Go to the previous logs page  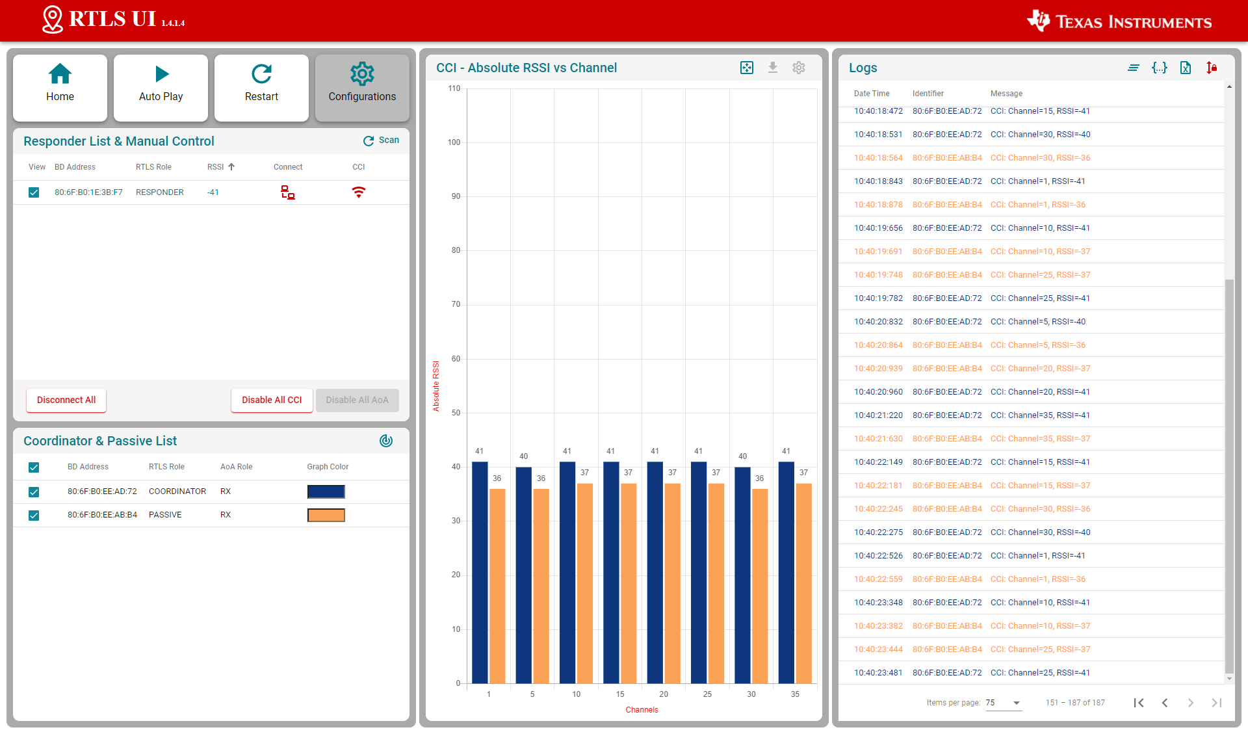tap(1165, 703)
